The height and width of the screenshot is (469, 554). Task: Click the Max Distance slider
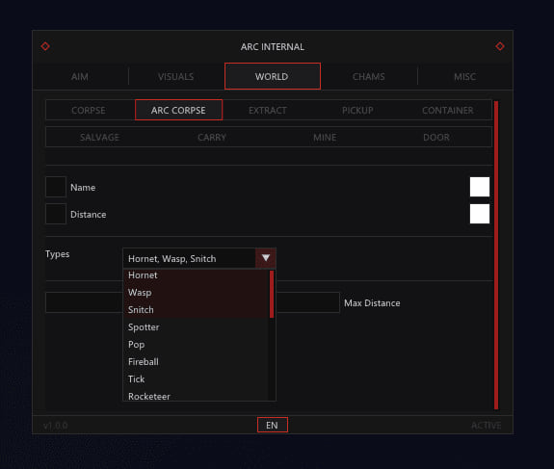tap(193, 302)
